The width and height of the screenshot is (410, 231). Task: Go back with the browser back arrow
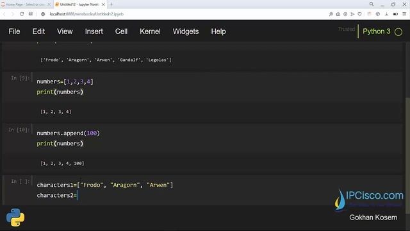(4, 14)
